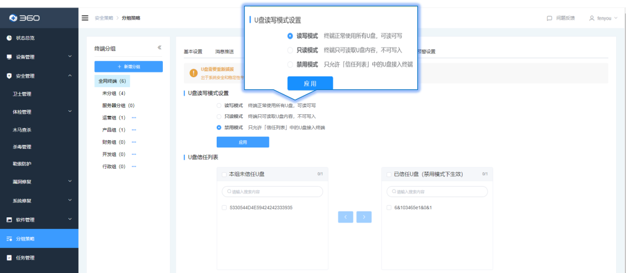Image resolution: width=626 pixels, height=273 pixels.
Task: Expand 软件管理 in the sidebar
Action: [39, 220]
